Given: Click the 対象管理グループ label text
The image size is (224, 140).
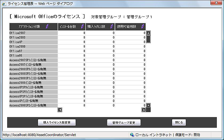Looking at the screenshot, I should [106, 17].
